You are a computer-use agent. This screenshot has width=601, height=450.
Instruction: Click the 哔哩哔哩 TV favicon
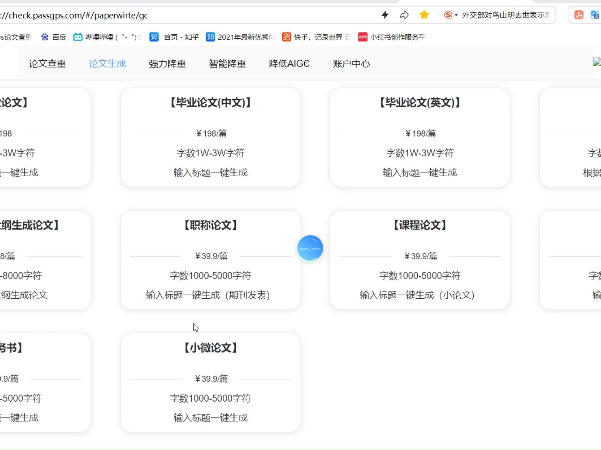click(78, 37)
